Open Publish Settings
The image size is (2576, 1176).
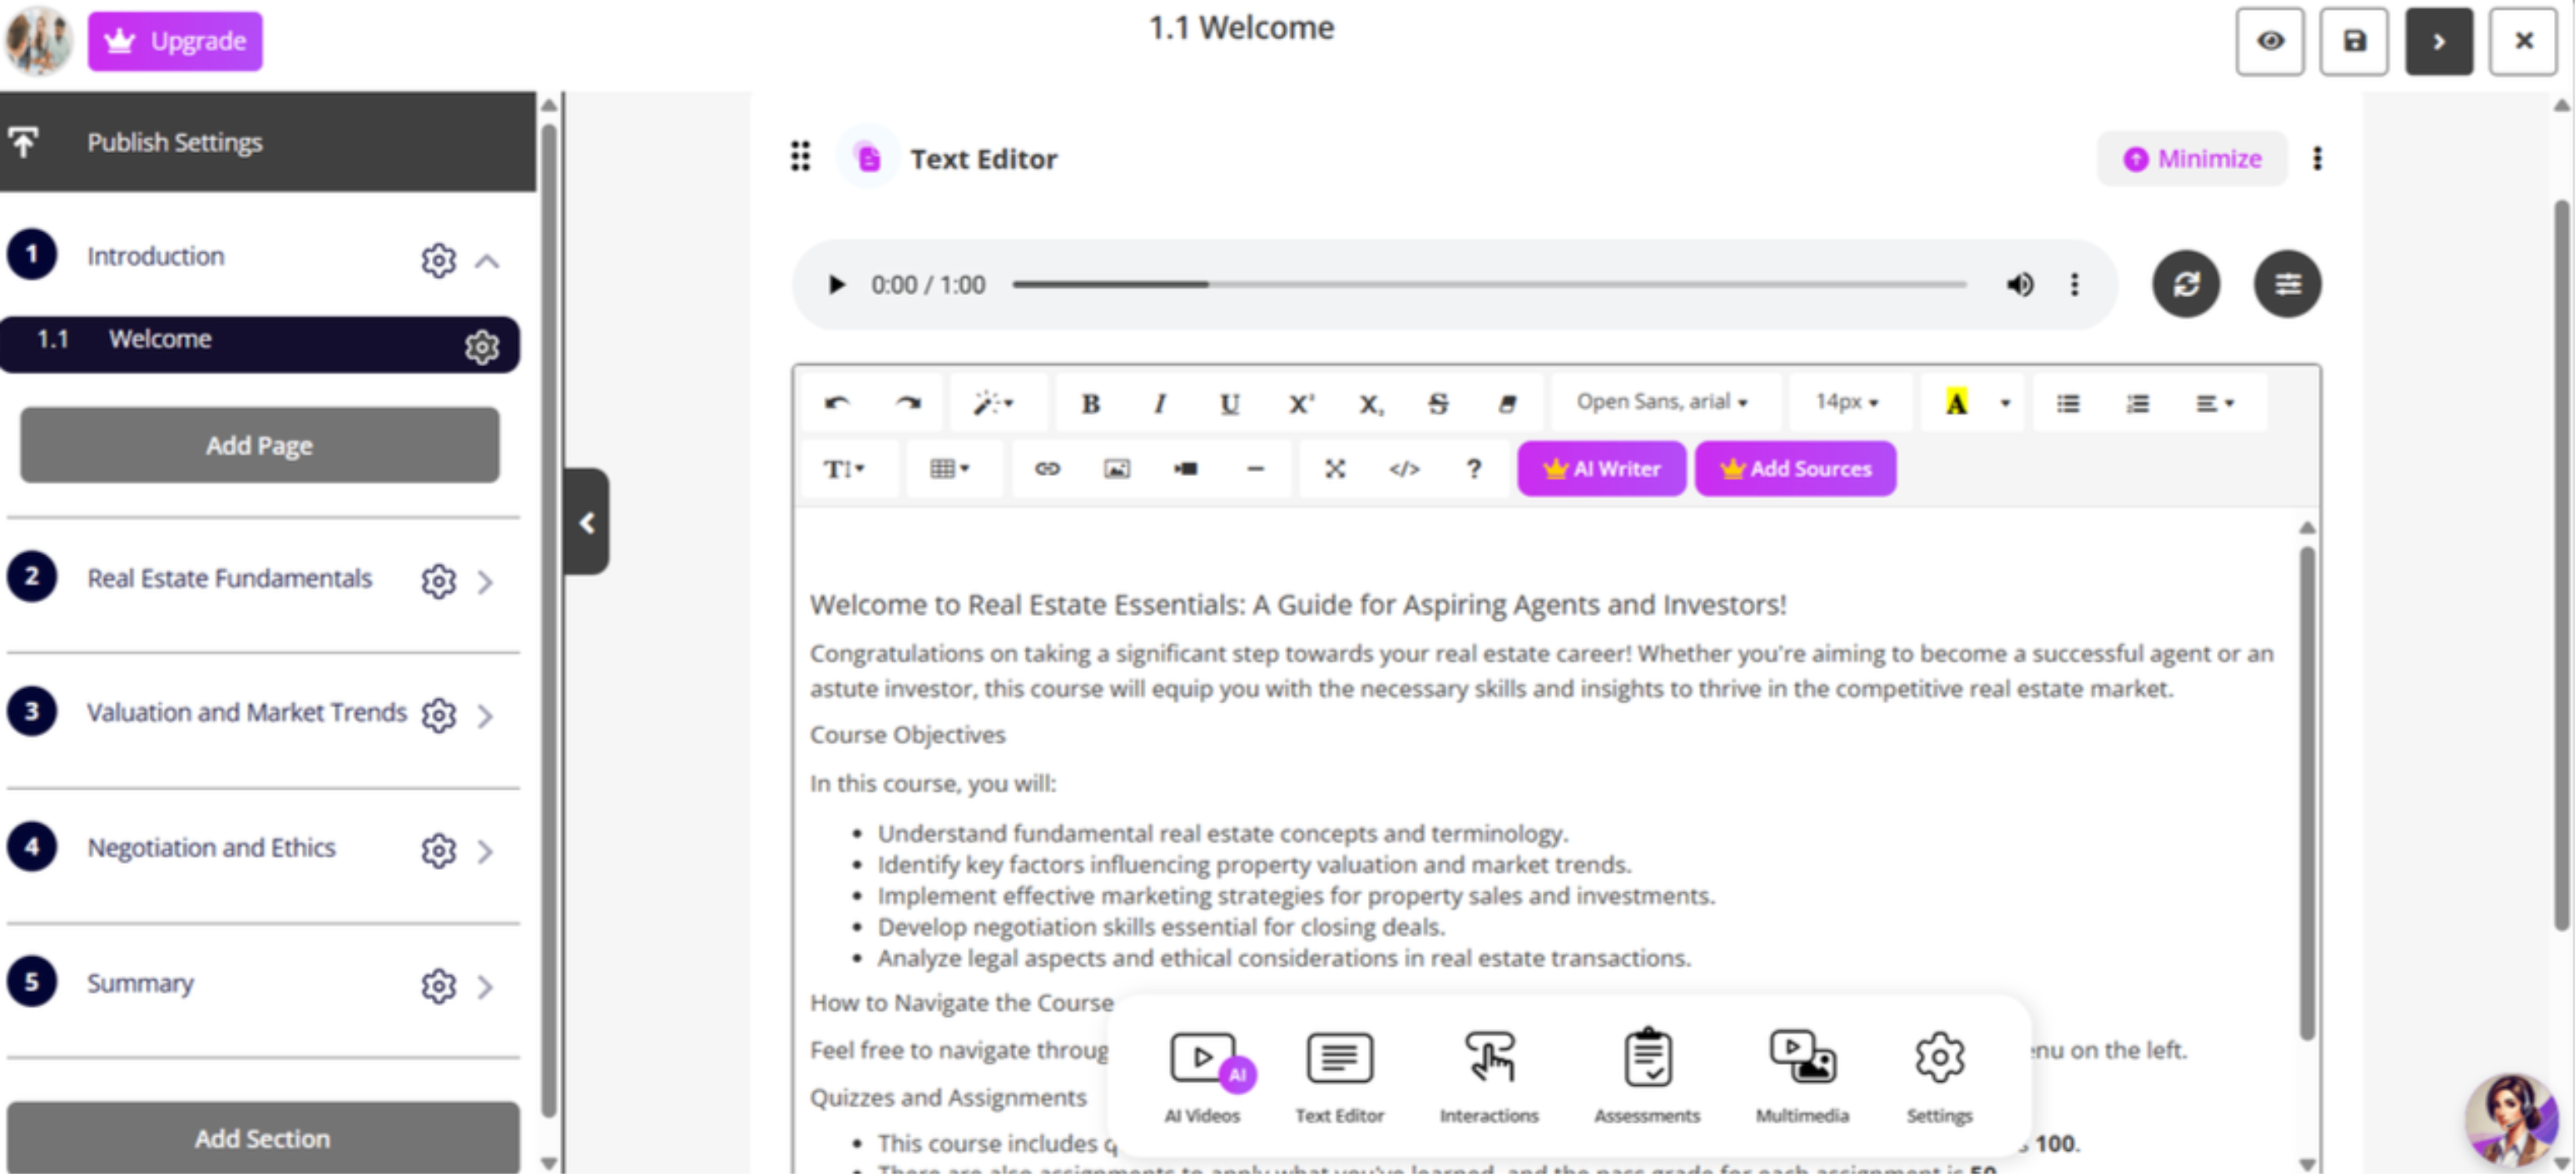point(173,142)
